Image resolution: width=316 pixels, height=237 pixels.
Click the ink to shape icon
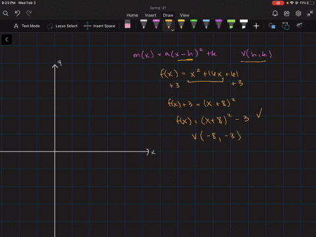pyautogui.click(x=286, y=26)
